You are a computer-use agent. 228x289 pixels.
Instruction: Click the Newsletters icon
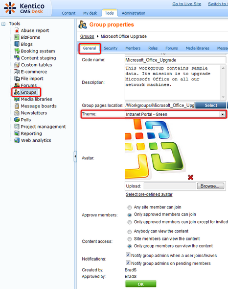tap(17, 113)
